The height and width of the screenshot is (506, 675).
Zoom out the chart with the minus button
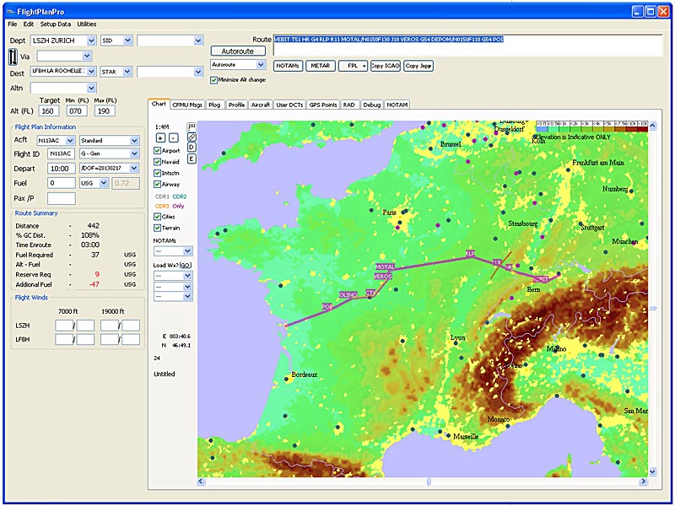pyautogui.click(x=173, y=138)
